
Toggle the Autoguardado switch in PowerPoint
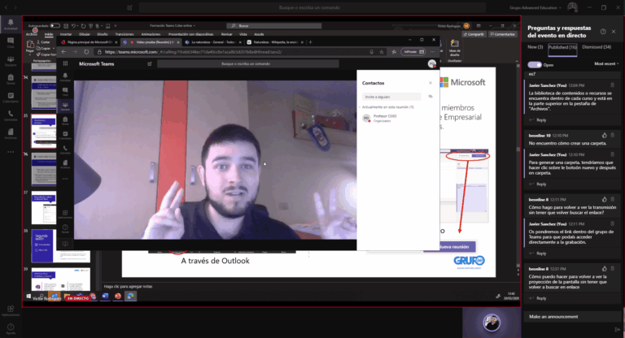pyautogui.click(x=55, y=26)
